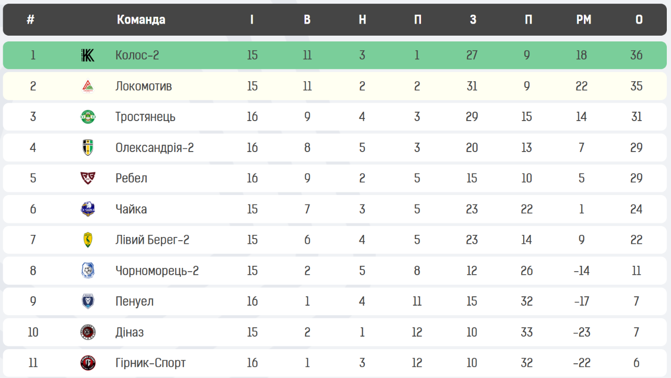Click the Локомотив team logo
671x378 pixels.
point(88,86)
